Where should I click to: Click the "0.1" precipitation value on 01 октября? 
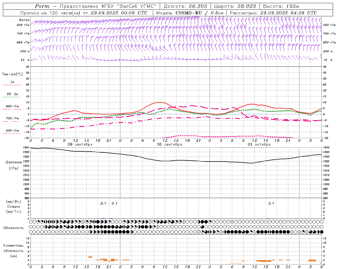[271, 203]
